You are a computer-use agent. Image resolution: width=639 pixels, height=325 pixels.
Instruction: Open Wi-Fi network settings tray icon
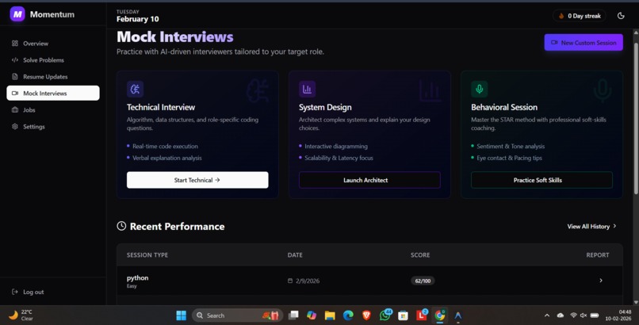(x=573, y=315)
